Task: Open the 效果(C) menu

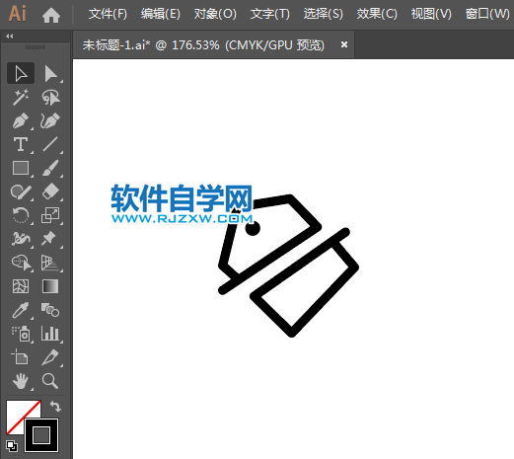Action: (x=377, y=14)
